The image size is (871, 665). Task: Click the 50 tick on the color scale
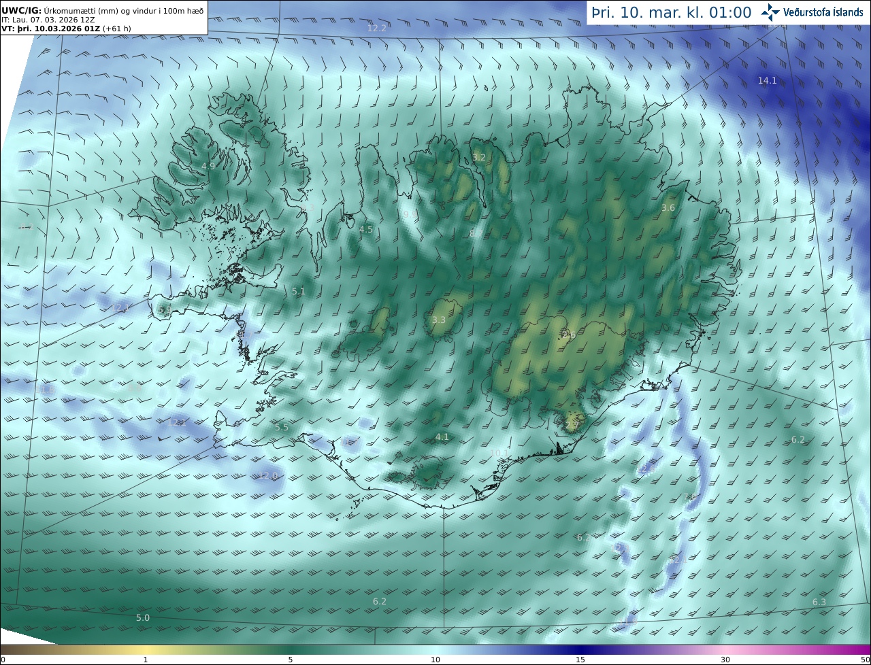pyautogui.click(x=866, y=660)
